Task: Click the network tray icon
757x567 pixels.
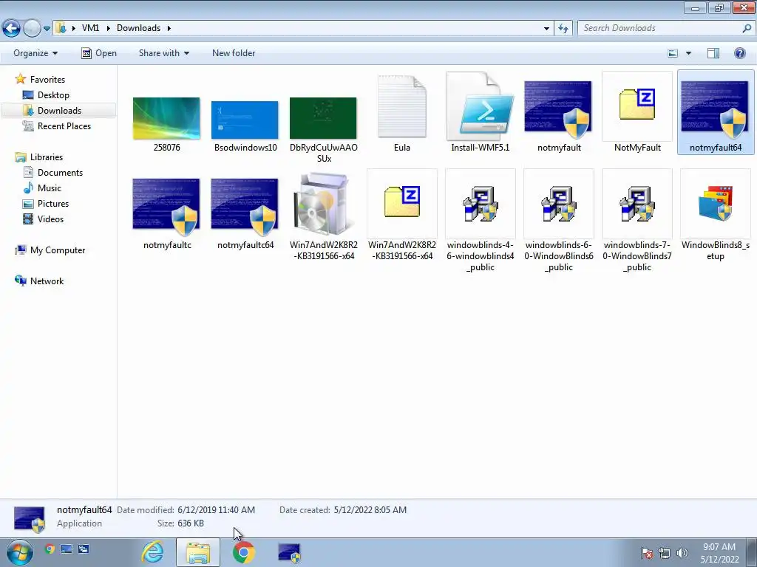Action: (665, 553)
